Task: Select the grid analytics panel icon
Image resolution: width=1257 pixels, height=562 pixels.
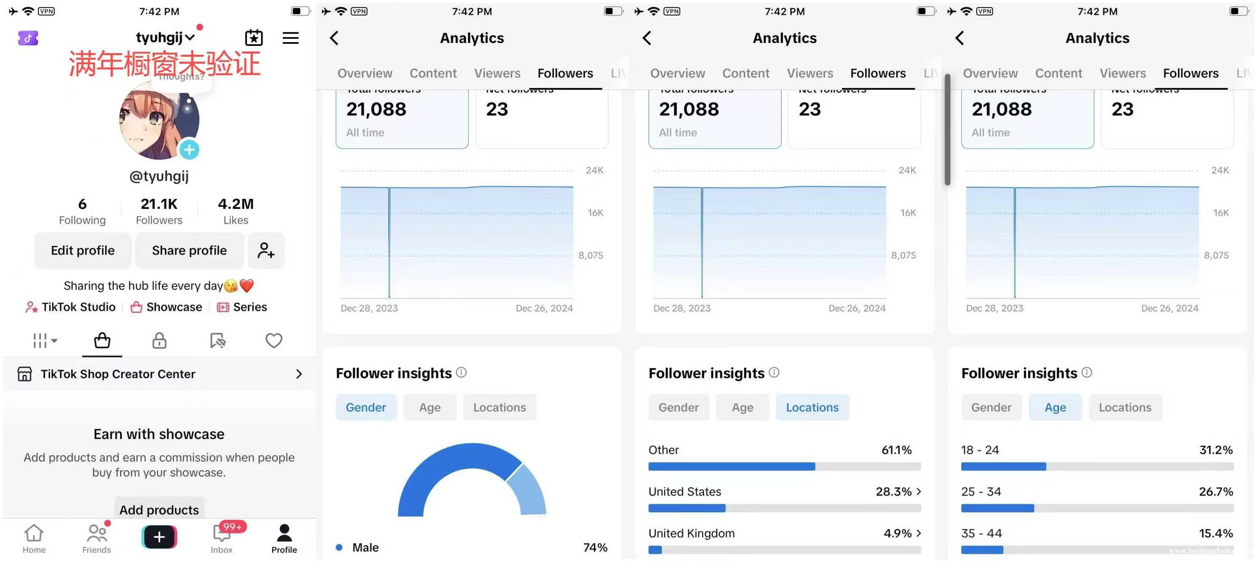Action: [43, 340]
